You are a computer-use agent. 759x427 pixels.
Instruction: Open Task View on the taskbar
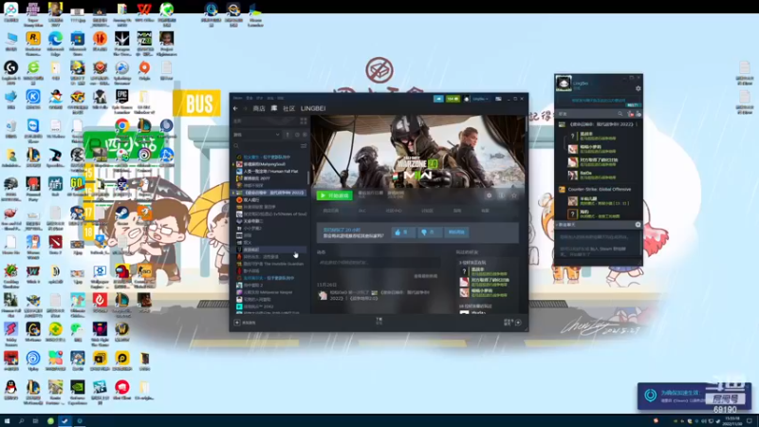click(35, 421)
